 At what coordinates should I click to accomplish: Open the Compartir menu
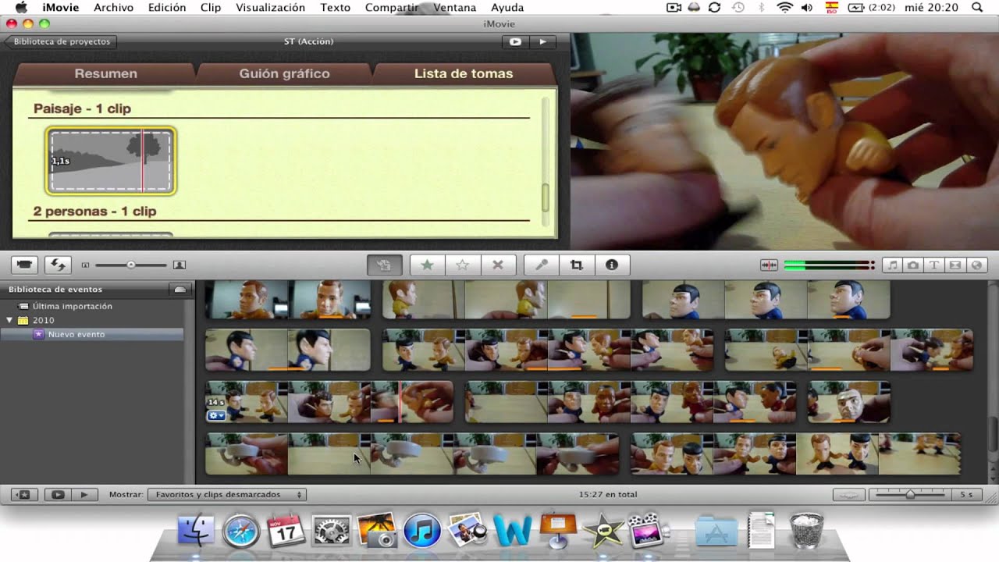(x=392, y=8)
